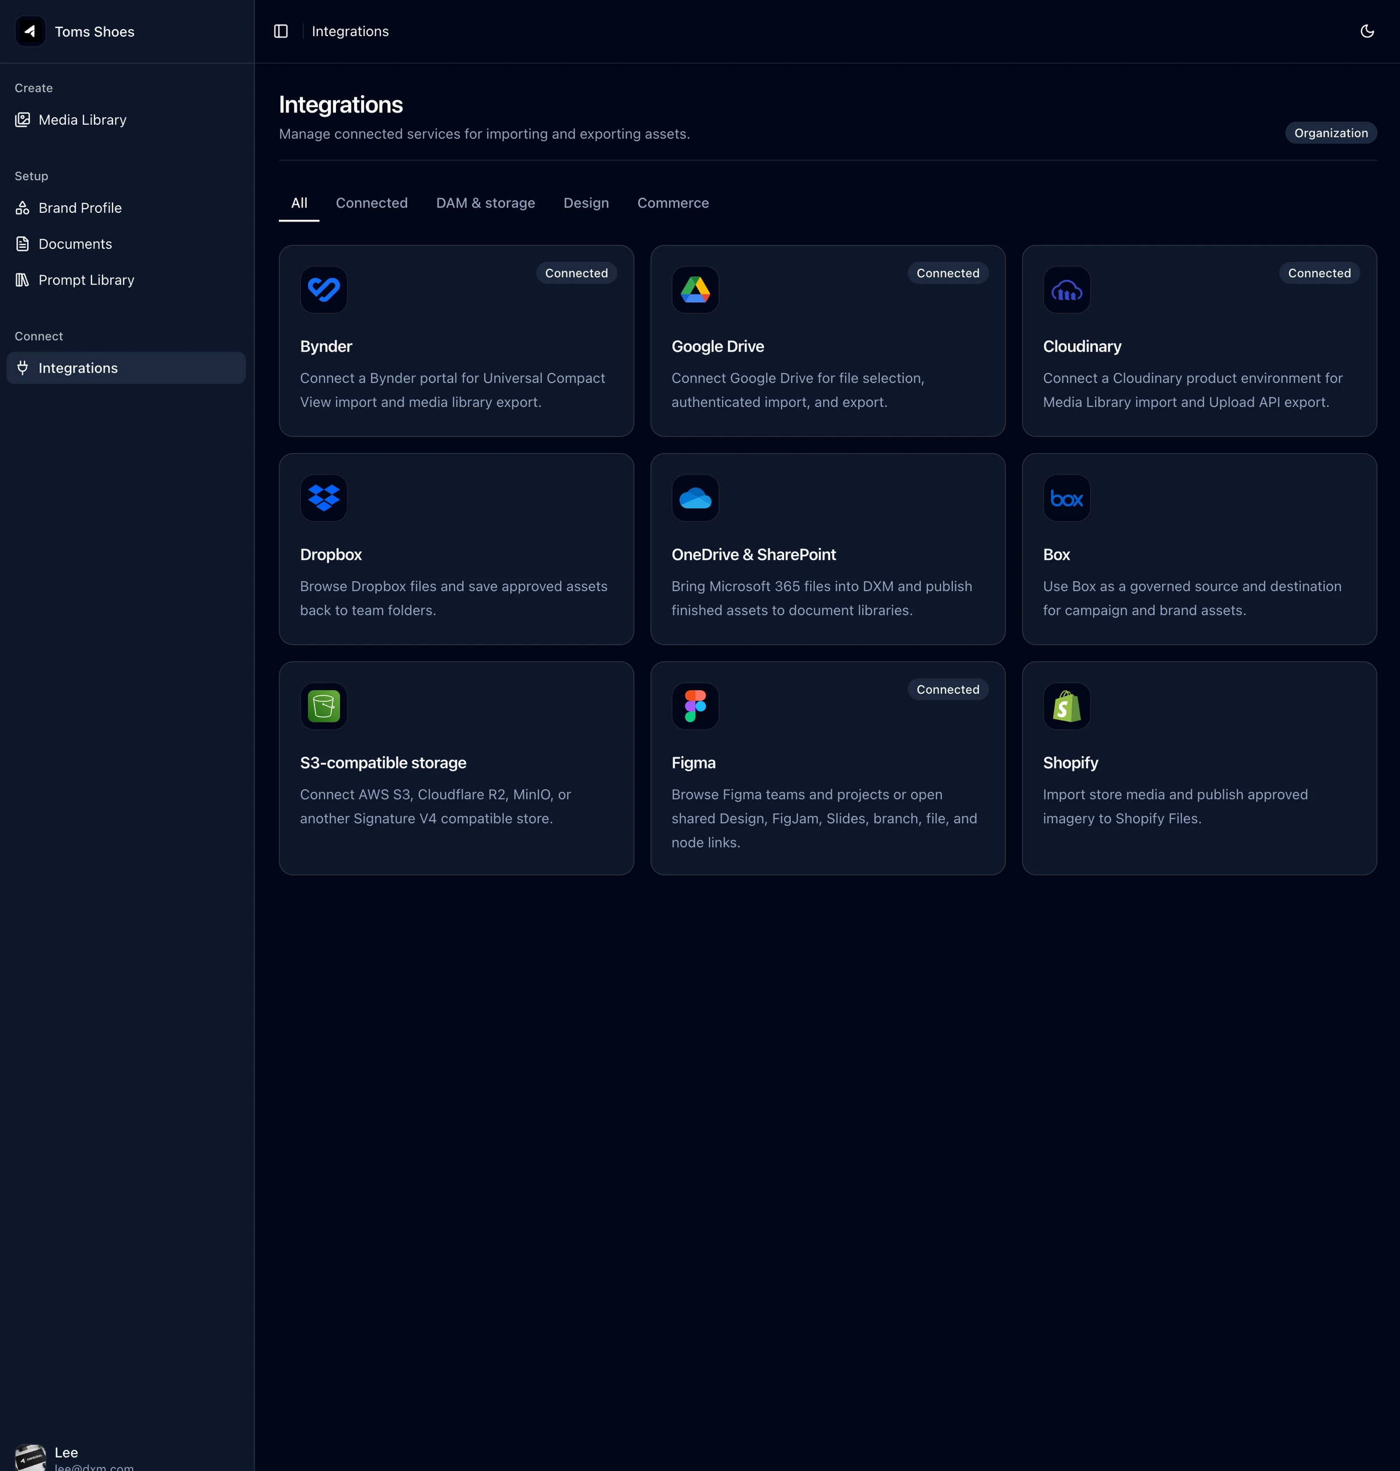Open the Prompt Library page
Viewport: 1400px width, 1471px height.
[126, 280]
